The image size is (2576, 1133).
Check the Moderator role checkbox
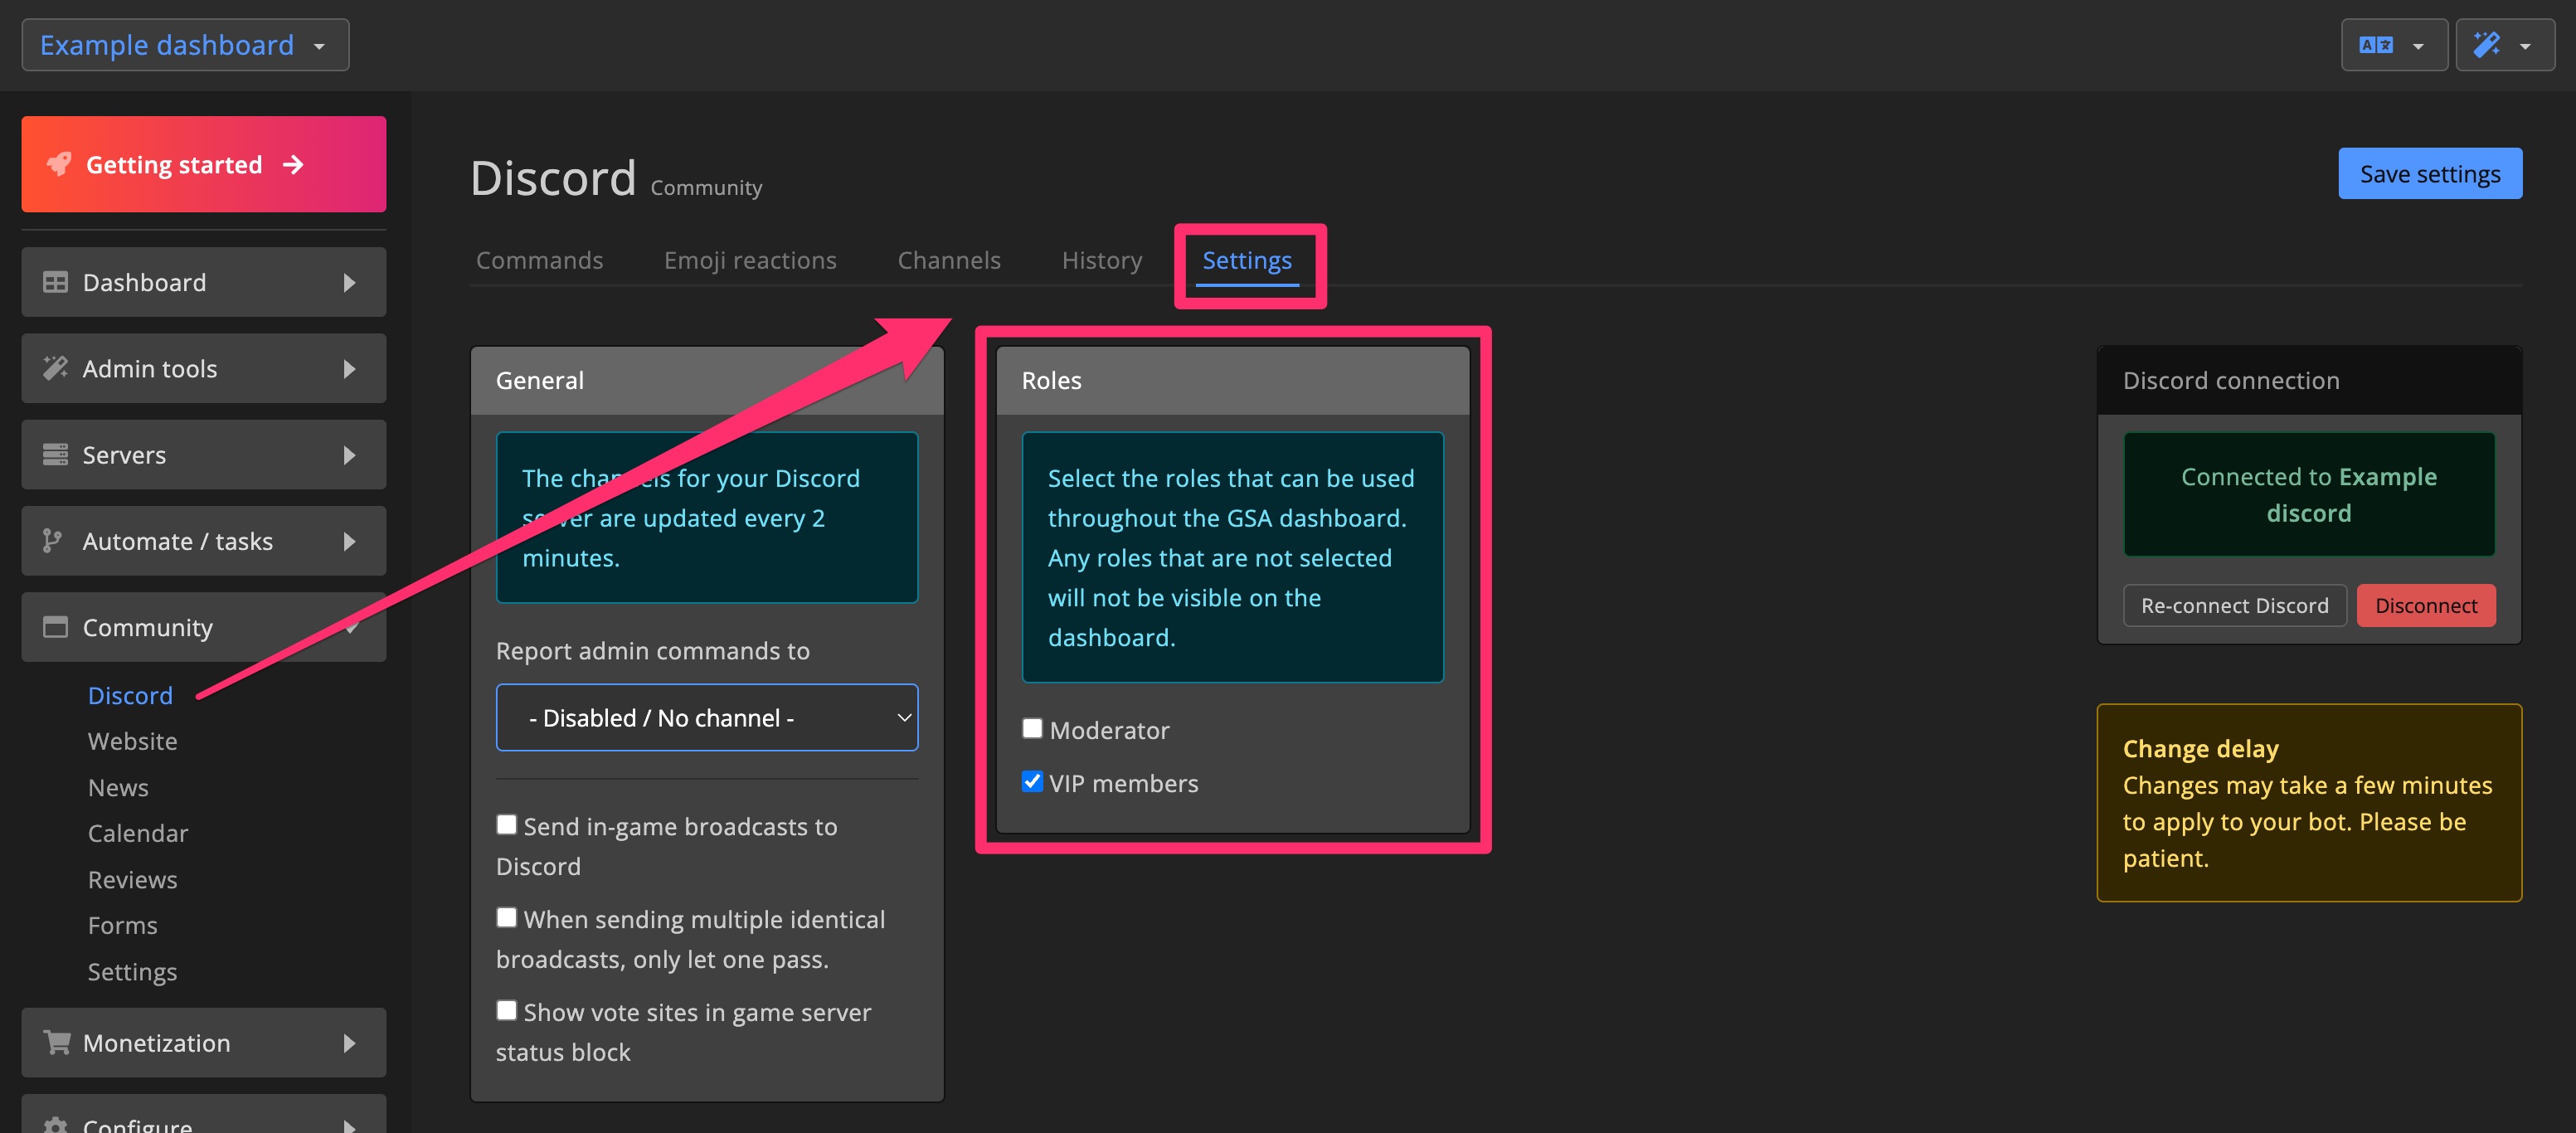tap(1032, 728)
